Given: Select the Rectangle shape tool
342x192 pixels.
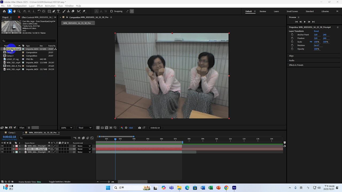Looking at the screenshot, I should [49, 11].
